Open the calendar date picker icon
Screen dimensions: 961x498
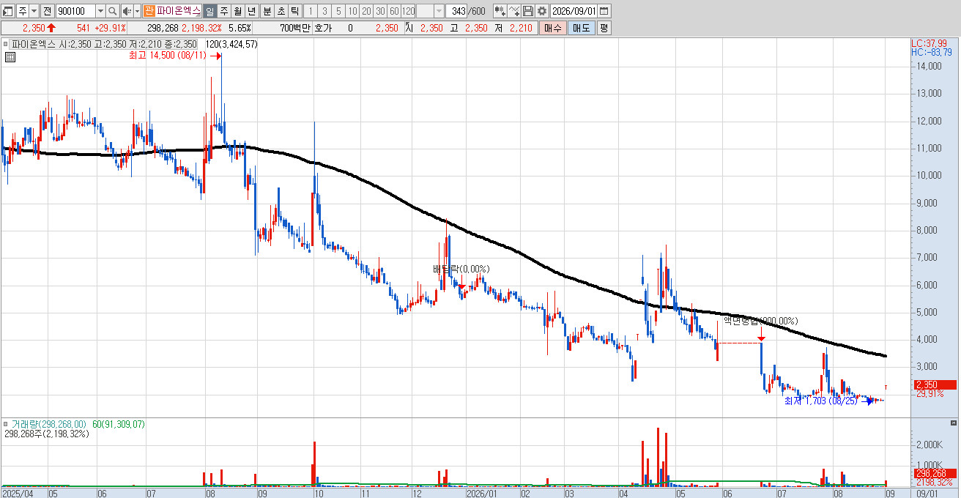point(604,11)
